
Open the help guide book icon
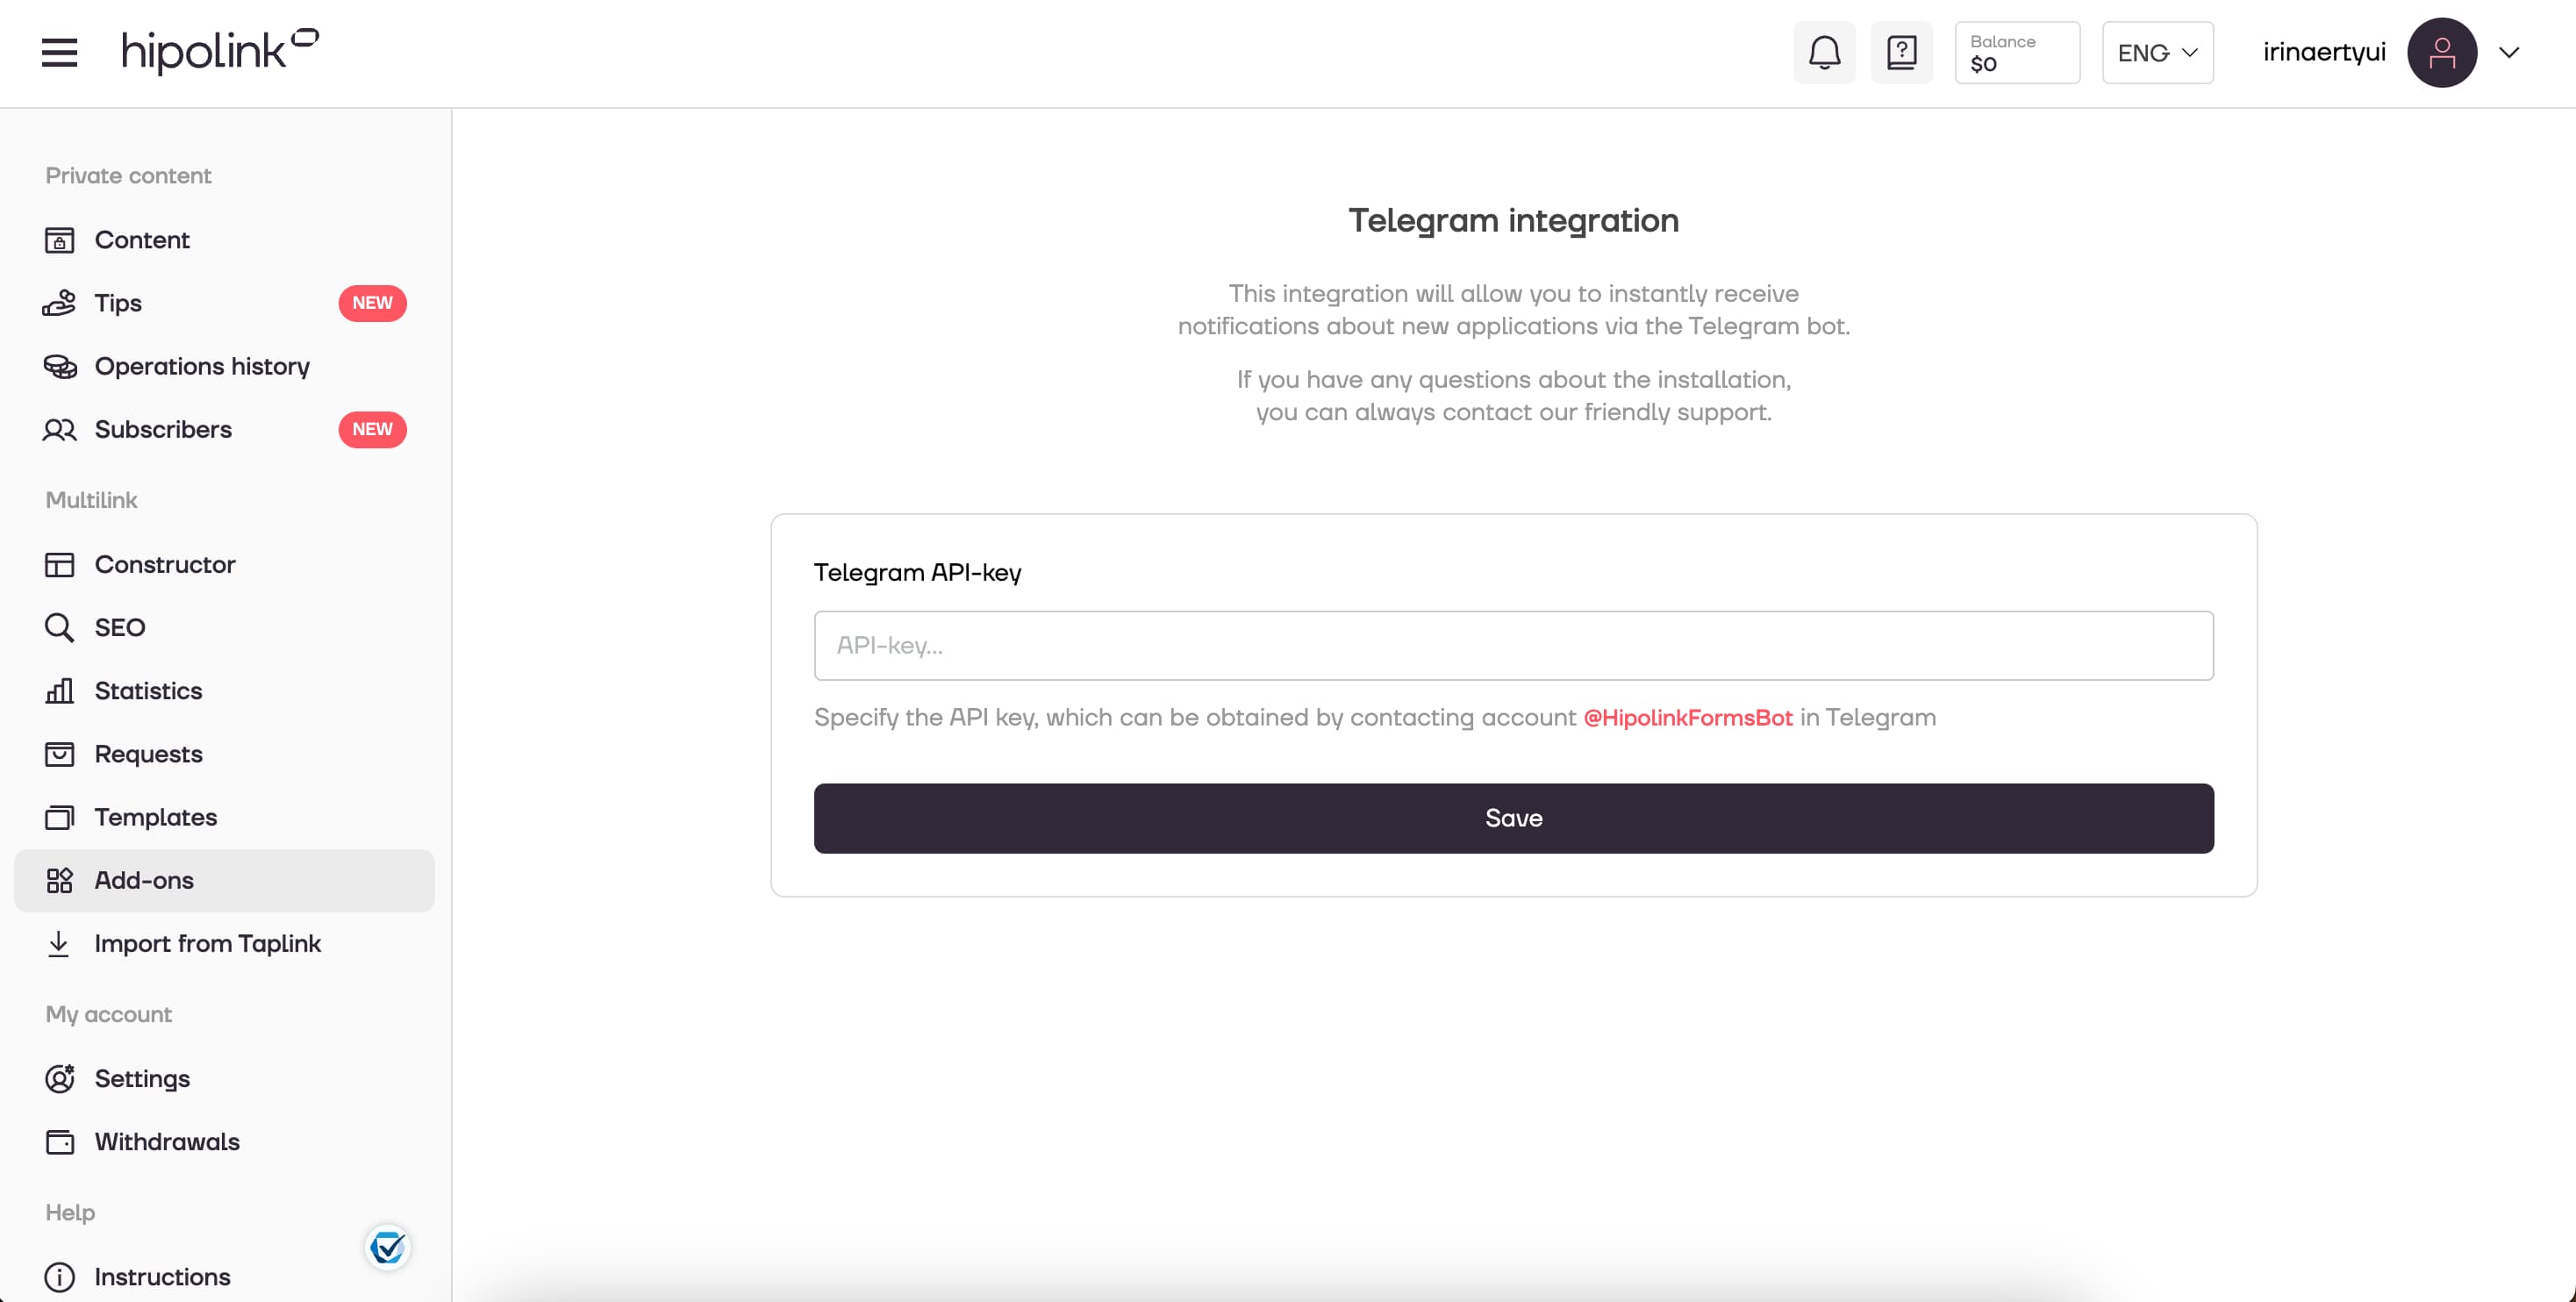(1901, 52)
